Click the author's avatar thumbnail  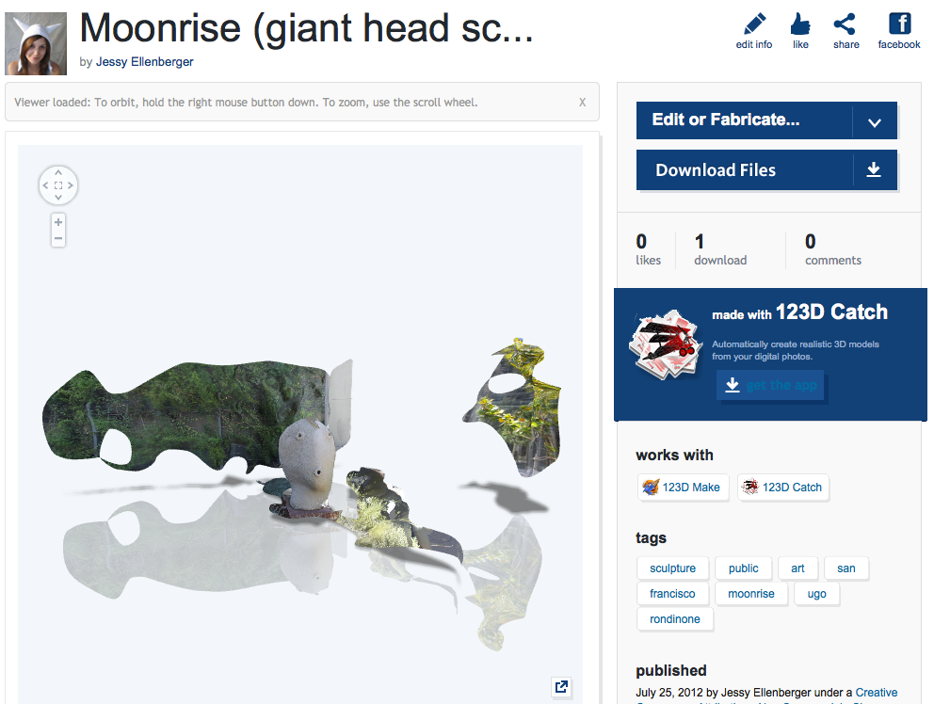pos(36,43)
